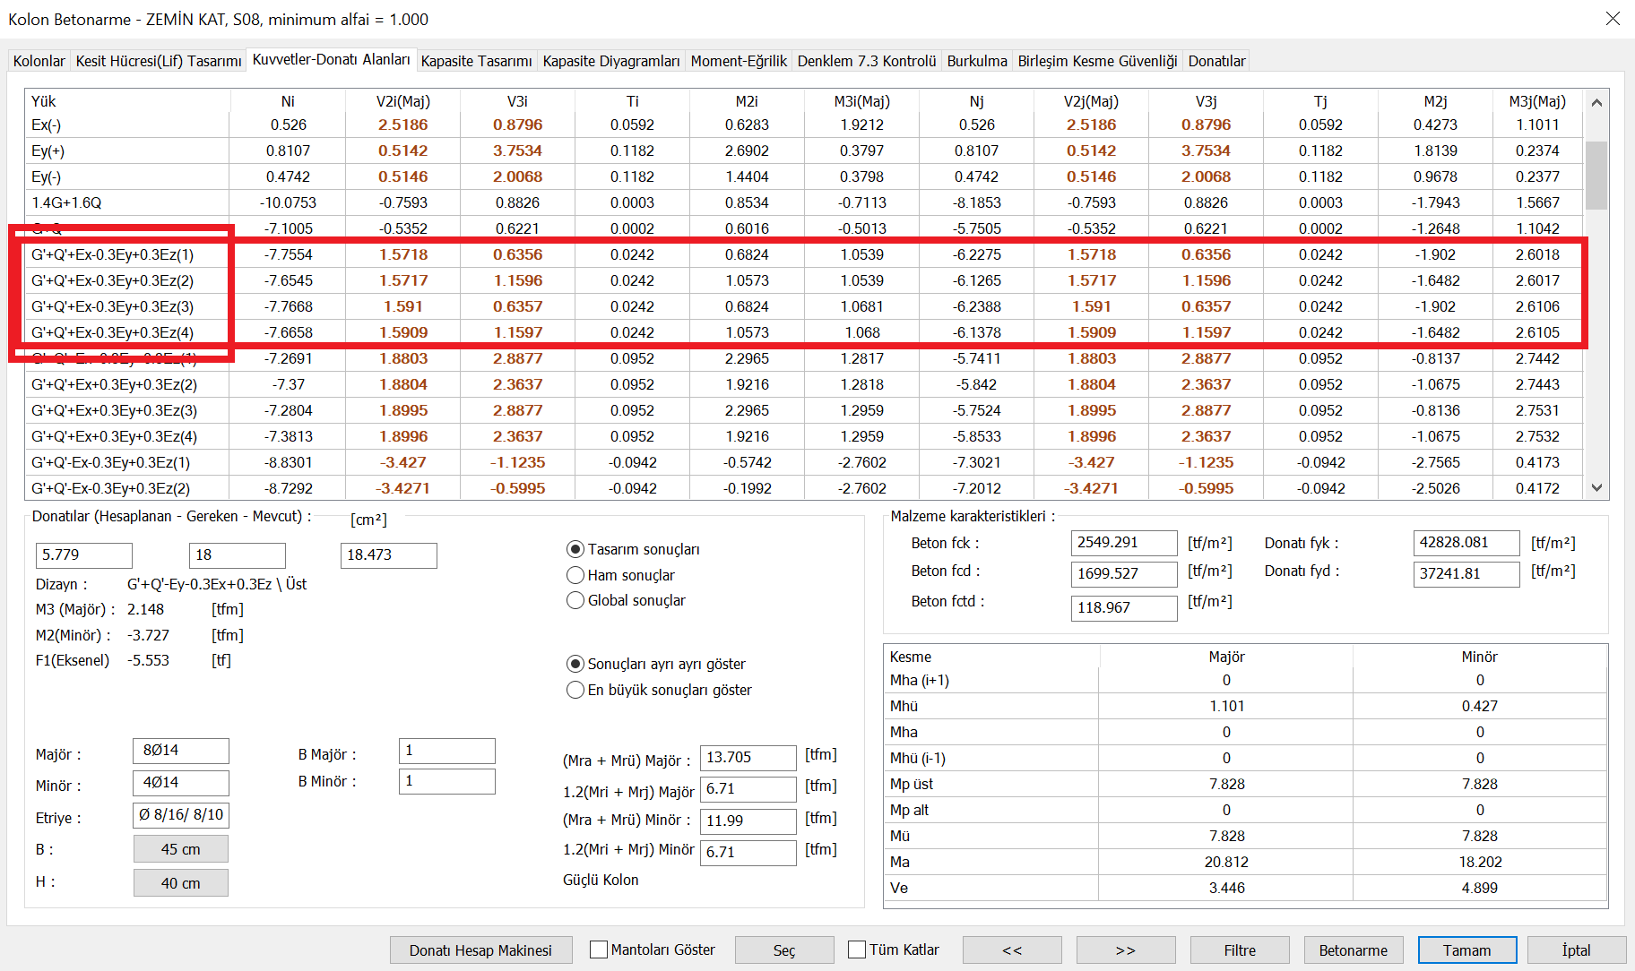Click the Betonarme button
This screenshot has width=1635, height=971.
(1354, 950)
